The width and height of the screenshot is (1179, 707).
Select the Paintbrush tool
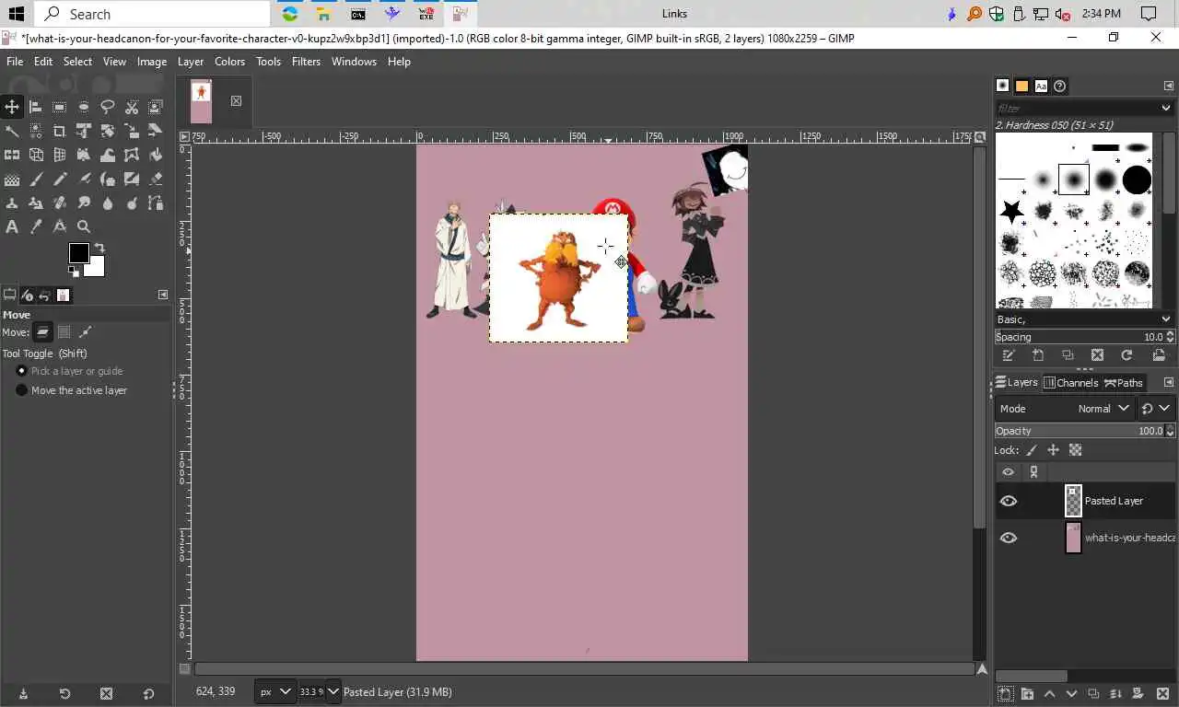tap(36, 179)
